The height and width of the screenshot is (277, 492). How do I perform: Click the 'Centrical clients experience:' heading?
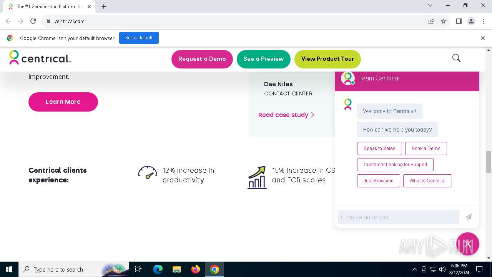(58, 175)
